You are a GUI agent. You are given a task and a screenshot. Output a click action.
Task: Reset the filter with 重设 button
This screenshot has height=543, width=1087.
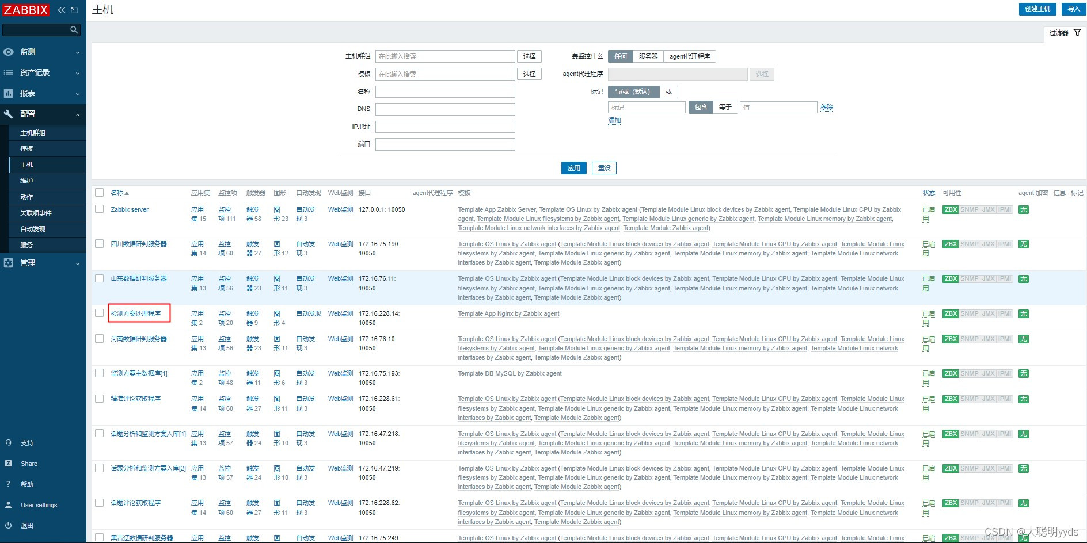tap(604, 168)
